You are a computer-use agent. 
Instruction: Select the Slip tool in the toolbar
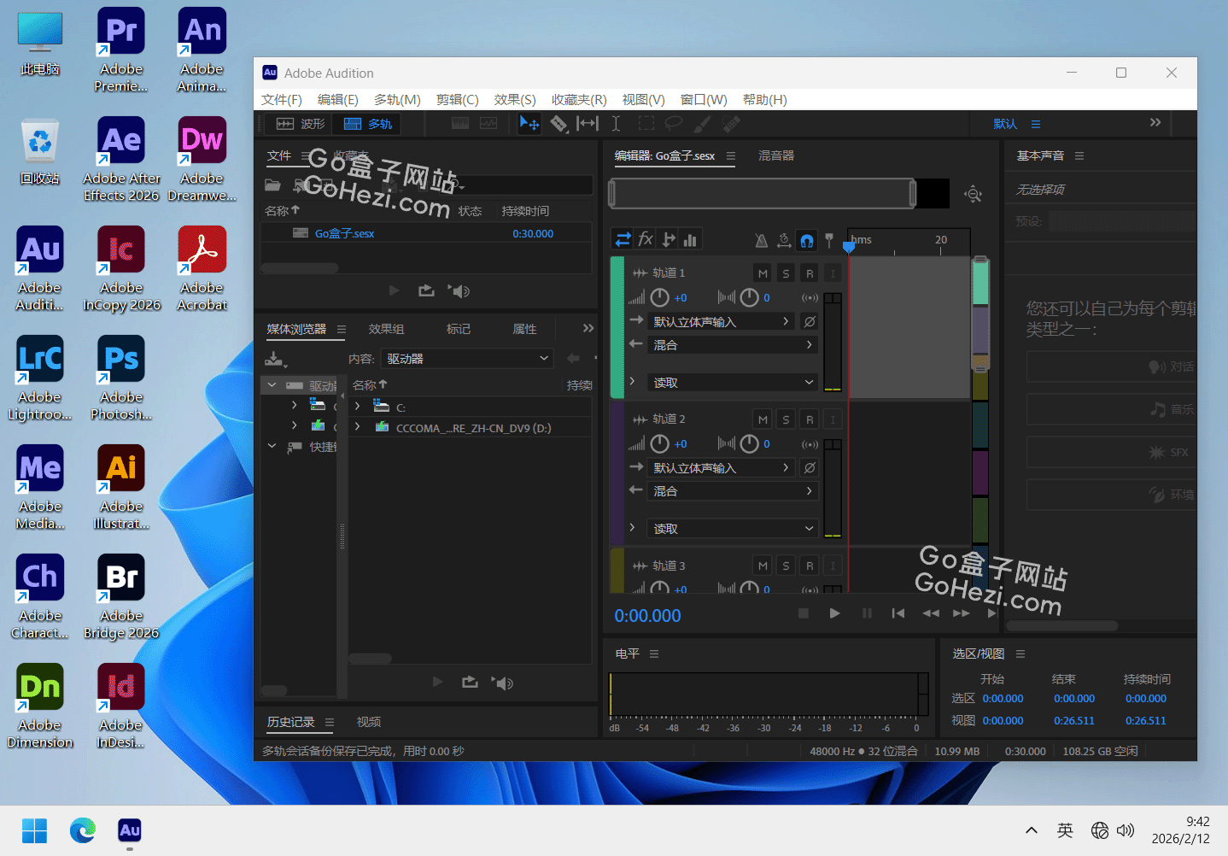point(588,124)
